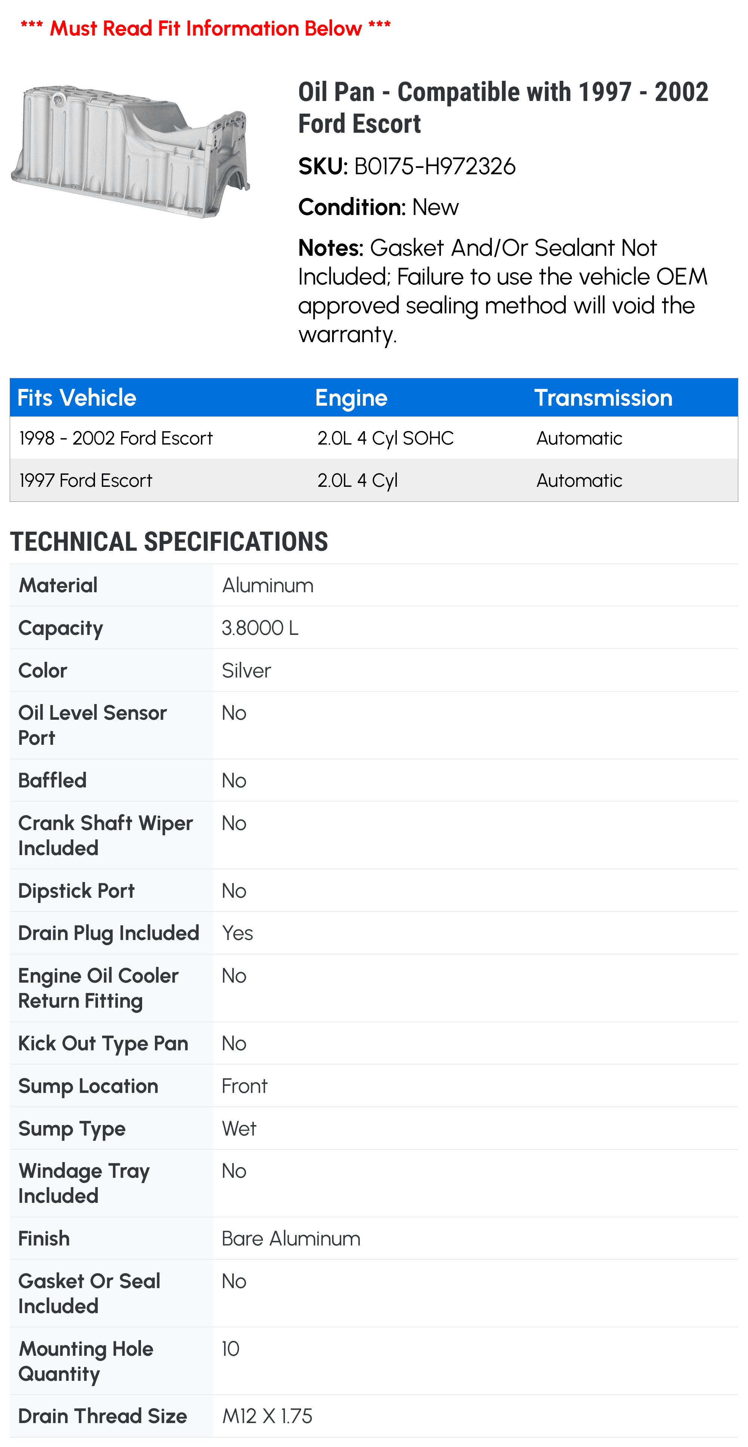
Task: Select the product title about Ford Escort
Action: [503, 107]
